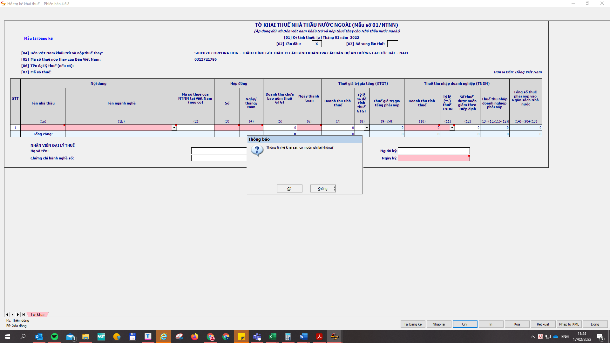Open Spotify from the taskbar
Screen dimensions: 610x343
point(55,337)
